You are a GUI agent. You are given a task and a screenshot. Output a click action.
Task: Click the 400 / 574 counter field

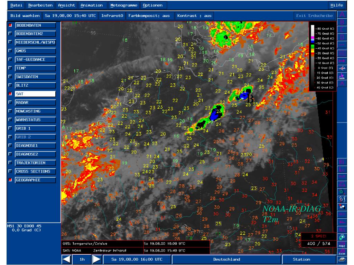click(x=318, y=243)
